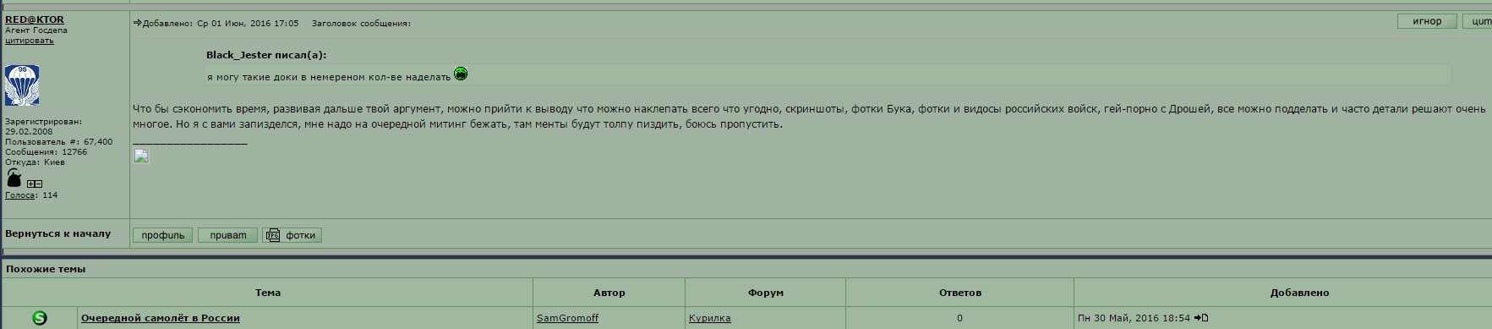Click the Агент Госдепа rank text

coord(36,30)
